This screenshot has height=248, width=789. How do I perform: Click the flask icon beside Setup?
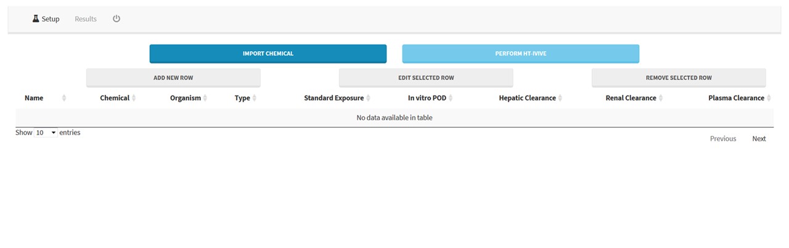(36, 19)
